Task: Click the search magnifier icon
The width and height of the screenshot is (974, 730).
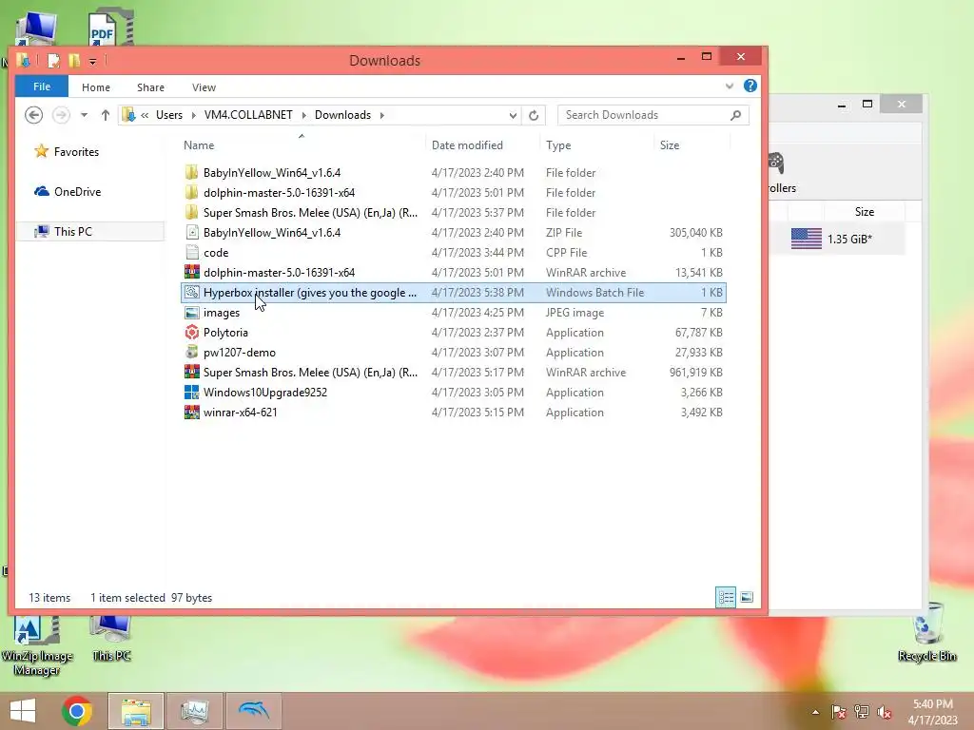Action: pos(735,115)
